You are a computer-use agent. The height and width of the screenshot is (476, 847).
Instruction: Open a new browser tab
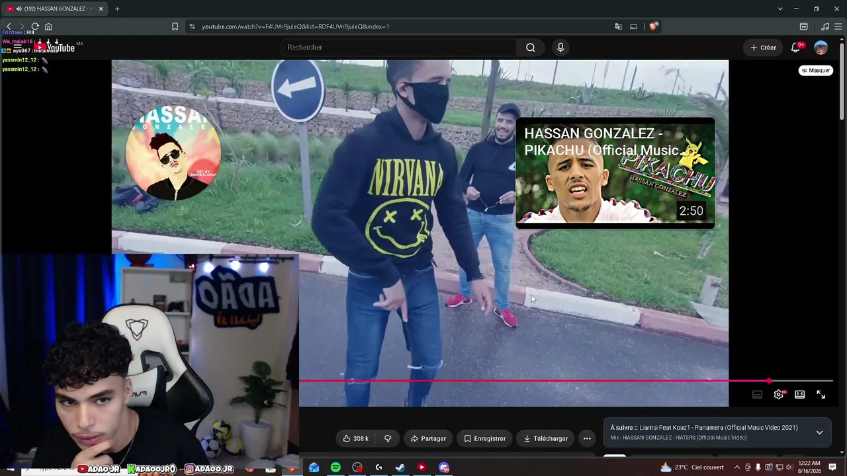click(117, 9)
